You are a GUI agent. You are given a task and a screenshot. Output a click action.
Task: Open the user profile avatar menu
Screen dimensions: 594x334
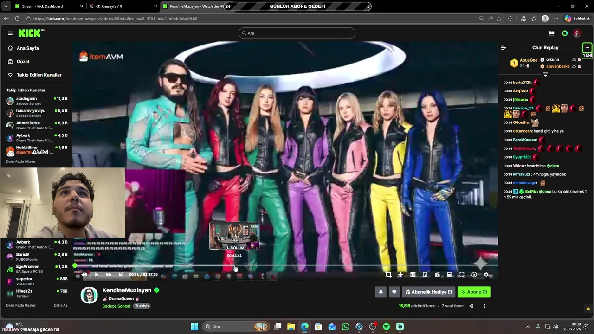tap(577, 33)
